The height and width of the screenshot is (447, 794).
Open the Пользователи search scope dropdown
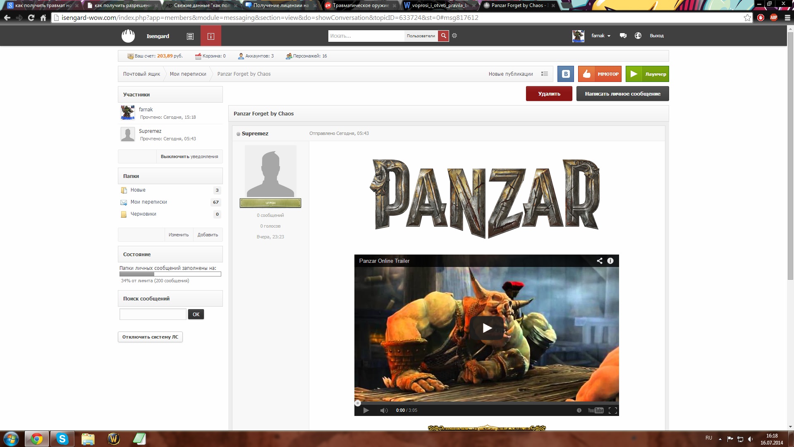click(x=421, y=36)
